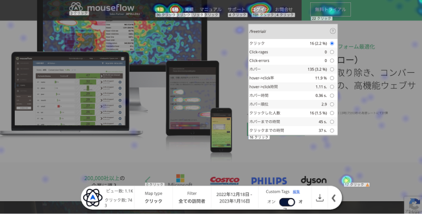Select the hover->click時間 radio button
The width and height of the screenshot is (422, 214).
pos(332,87)
